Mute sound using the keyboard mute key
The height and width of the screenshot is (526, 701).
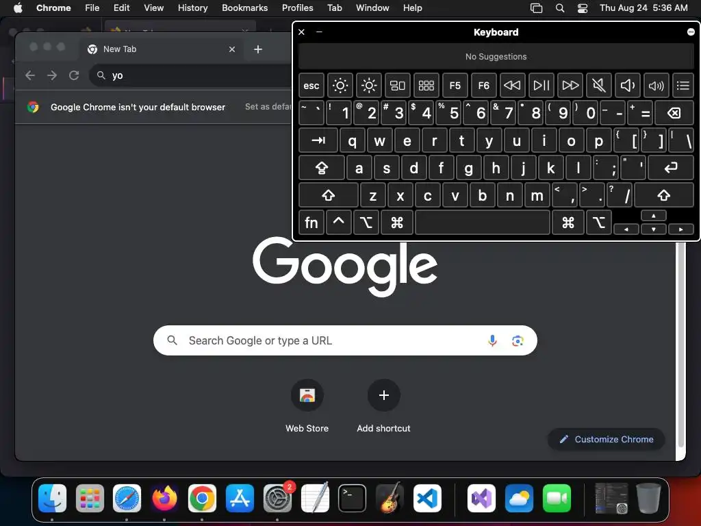(598, 86)
